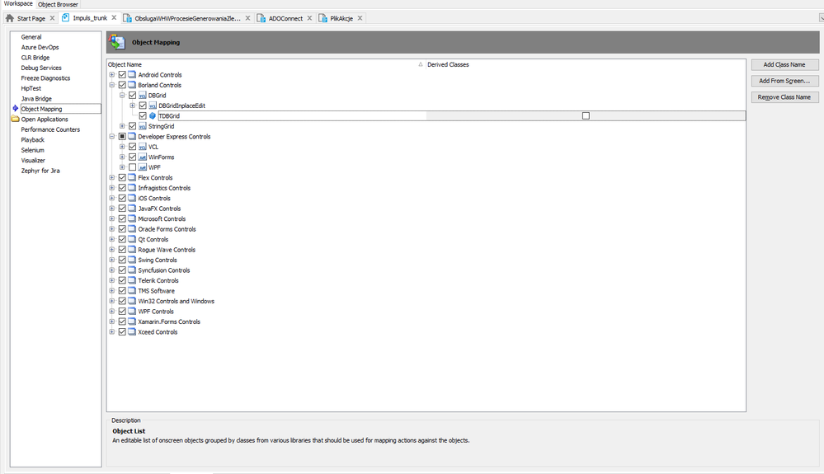Click the TDBGrid blue class icon

pos(153,116)
